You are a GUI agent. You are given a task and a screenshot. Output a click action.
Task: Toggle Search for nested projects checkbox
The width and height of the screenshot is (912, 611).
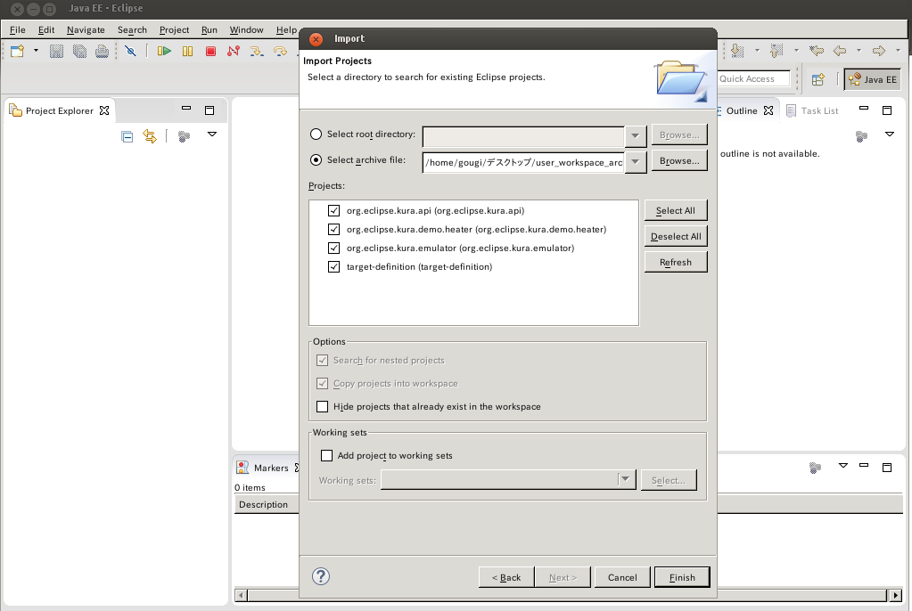(322, 361)
